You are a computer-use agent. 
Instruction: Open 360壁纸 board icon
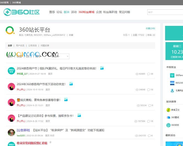pyautogui.click(x=168, y=117)
